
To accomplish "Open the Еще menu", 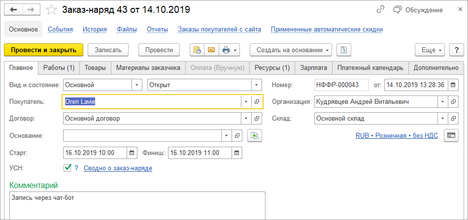I will (x=430, y=50).
